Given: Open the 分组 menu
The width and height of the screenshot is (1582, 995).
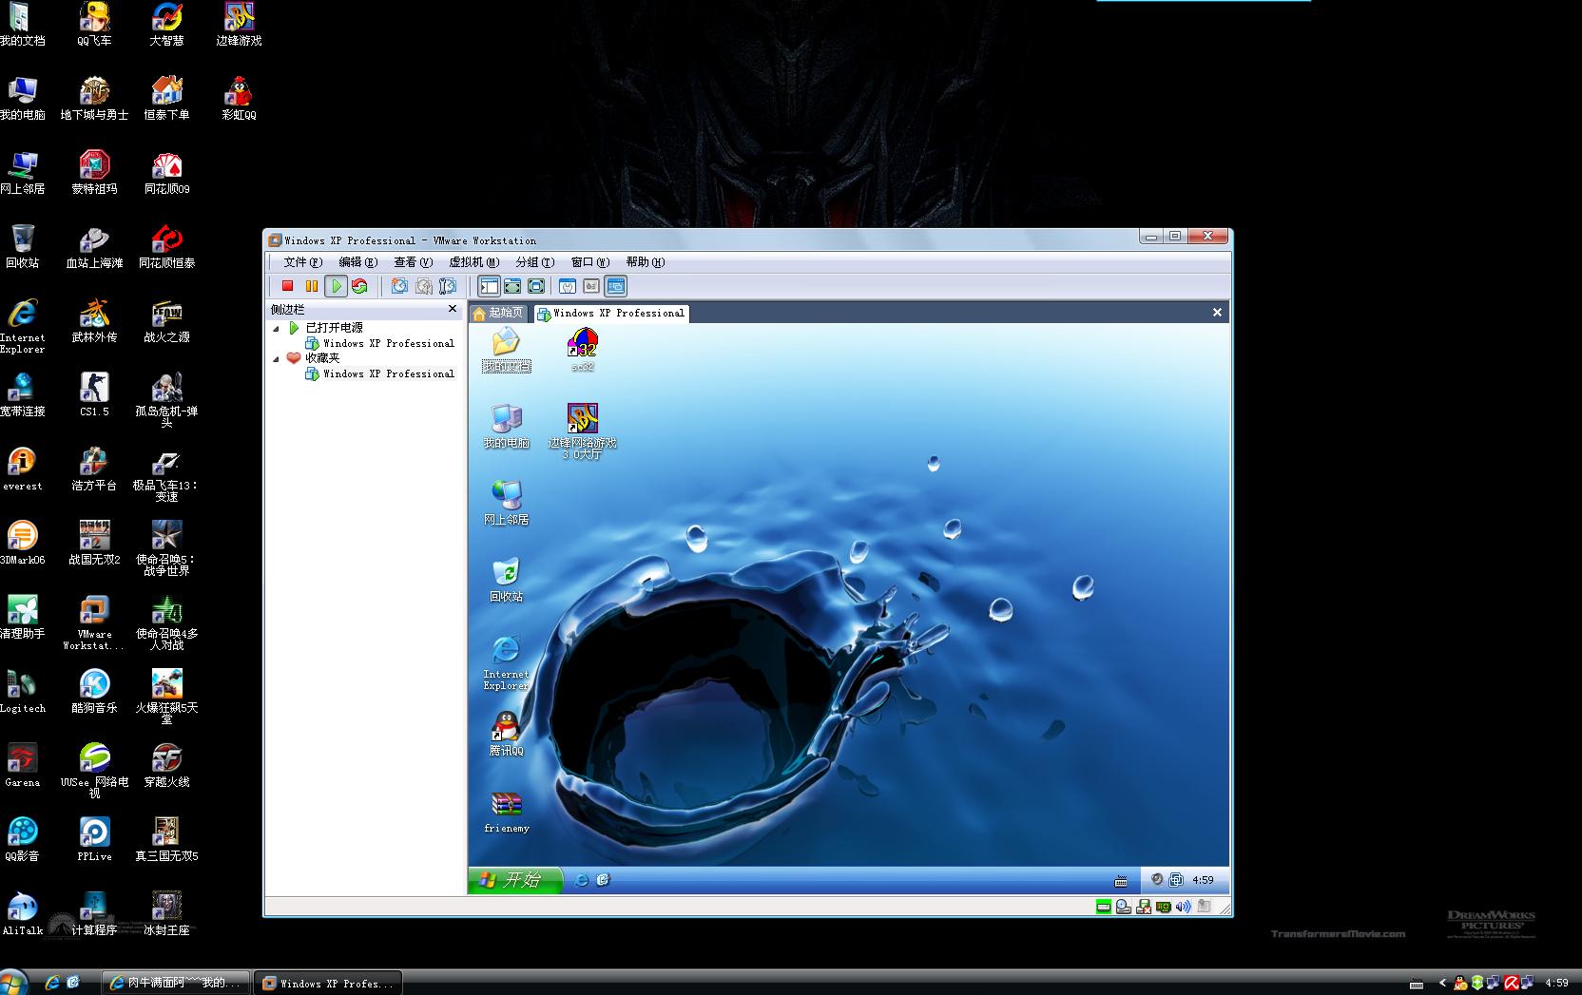Looking at the screenshot, I should pos(535,262).
